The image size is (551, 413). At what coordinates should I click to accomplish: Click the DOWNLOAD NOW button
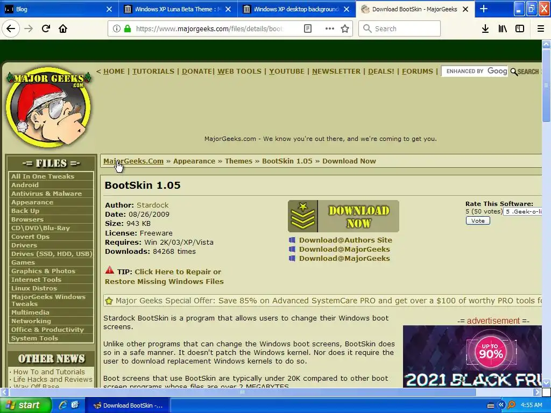pyautogui.click(x=343, y=216)
